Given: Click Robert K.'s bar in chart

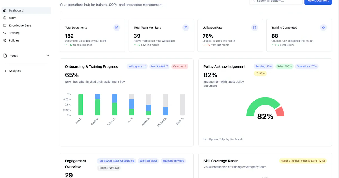Looking at the screenshot, I should click(x=114, y=105).
